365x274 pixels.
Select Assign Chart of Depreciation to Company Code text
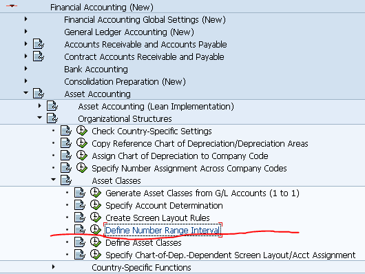point(180,156)
